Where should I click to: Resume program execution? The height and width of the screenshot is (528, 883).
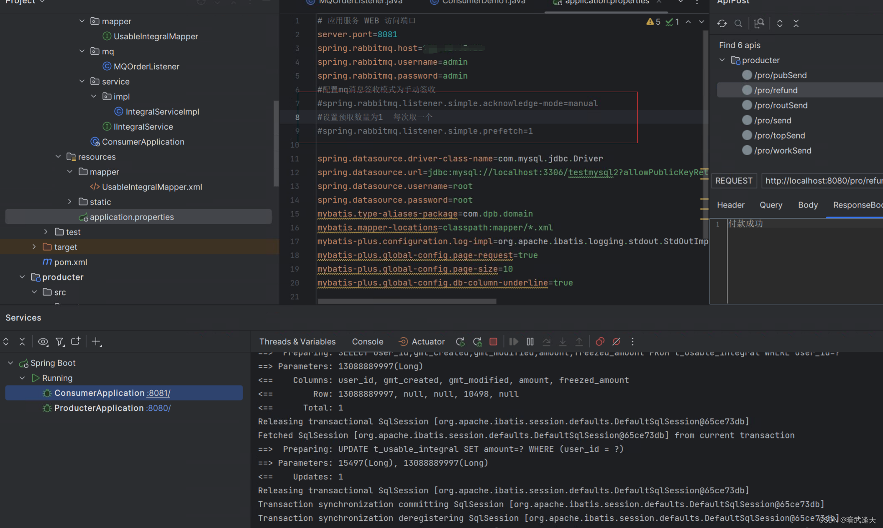[x=514, y=341]
